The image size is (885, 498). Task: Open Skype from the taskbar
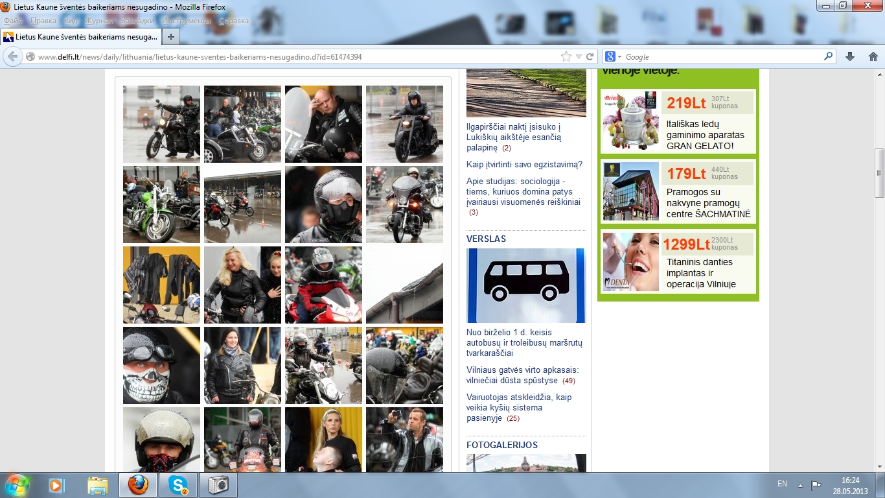click(178, 484)
